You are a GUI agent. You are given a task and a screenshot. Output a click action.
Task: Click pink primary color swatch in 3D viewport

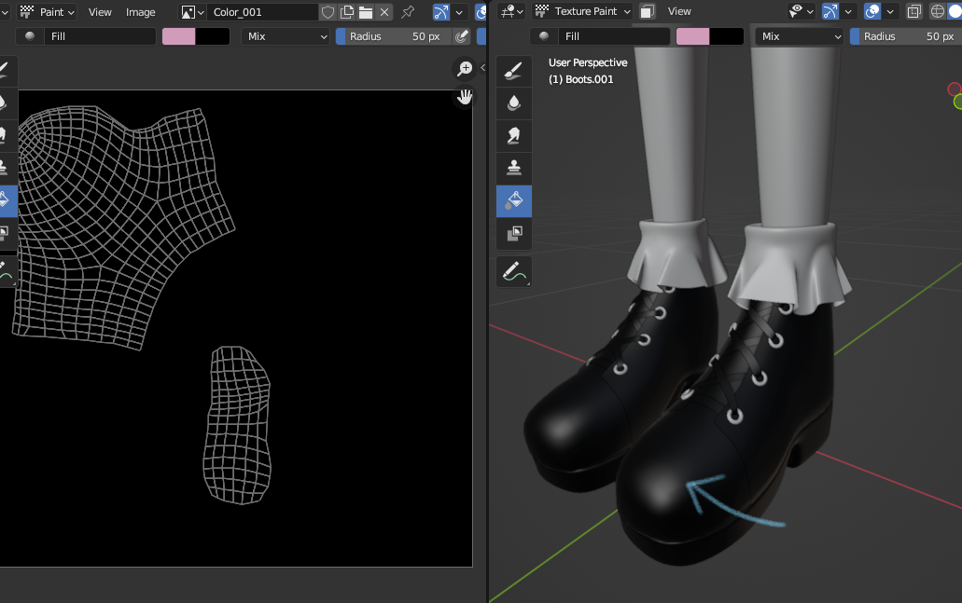[x=692, y=36]
